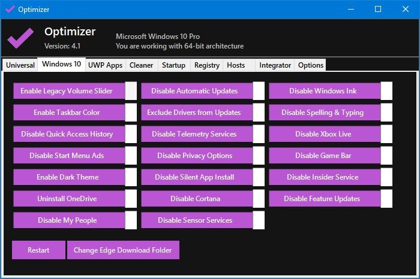Toggle status box beside Disable Insider Service
Screen dimensions: 420x279
tap(386, 177)
